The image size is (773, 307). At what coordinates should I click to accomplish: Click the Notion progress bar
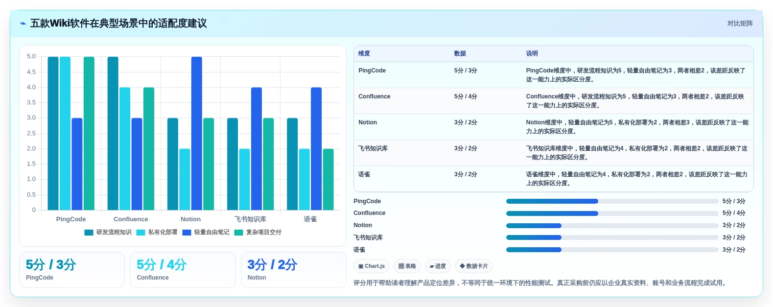612,226
